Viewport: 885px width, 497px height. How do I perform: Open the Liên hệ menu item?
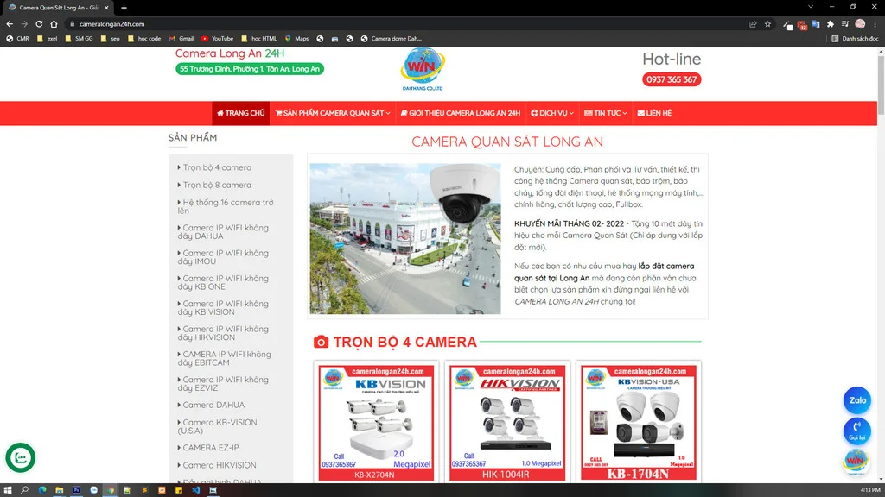coord(654,113)
